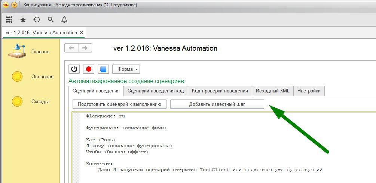
Task: Click the power icon button
Action: (74, 69)
